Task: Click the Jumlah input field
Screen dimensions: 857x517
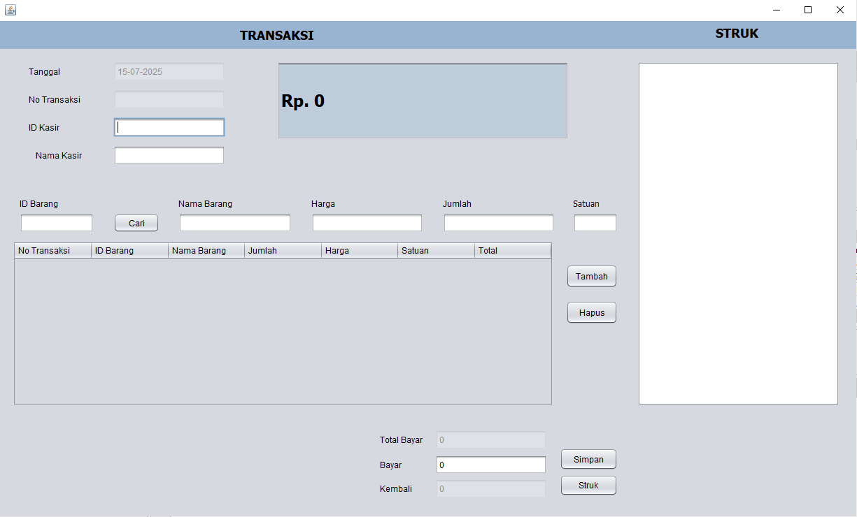Action: coord(499,223)
